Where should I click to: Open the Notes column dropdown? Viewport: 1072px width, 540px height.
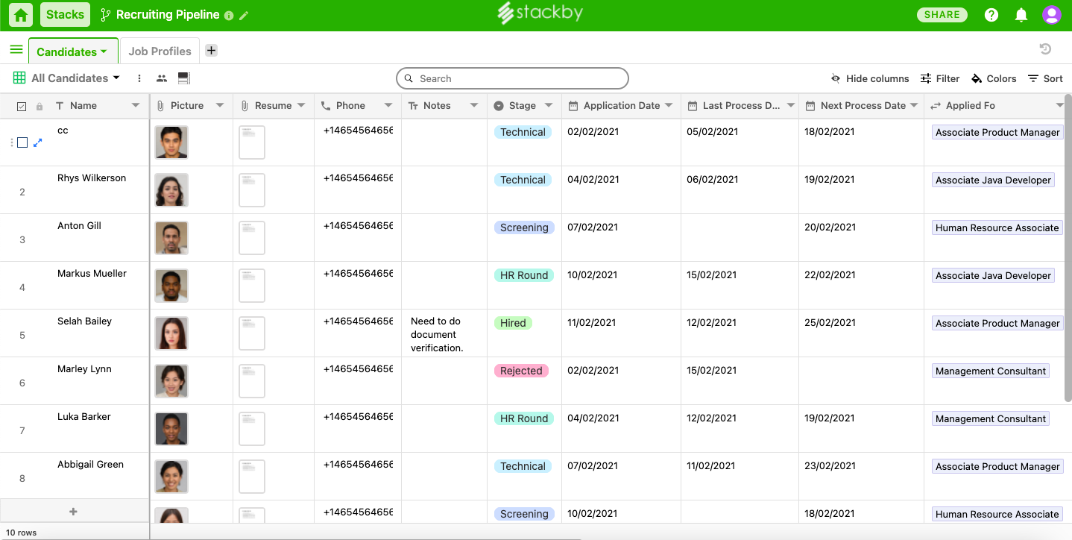tap(474, 106)
